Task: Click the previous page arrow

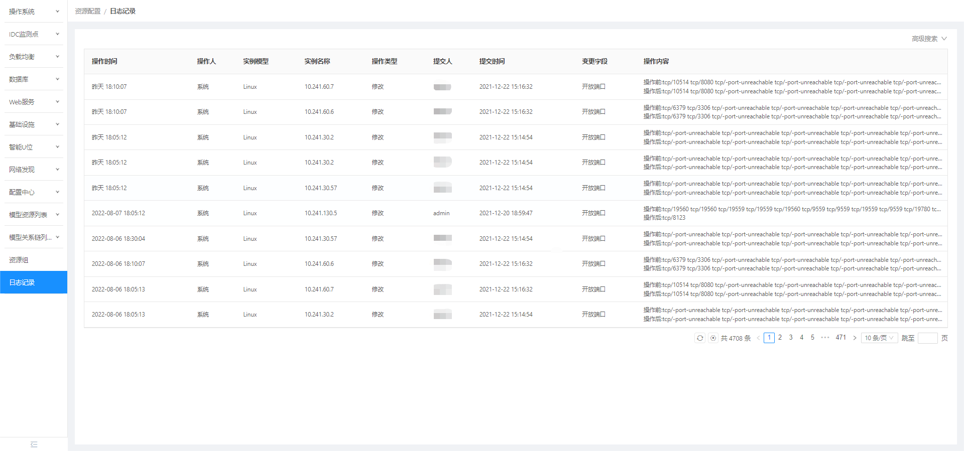Action: click(x=758, y=338)
